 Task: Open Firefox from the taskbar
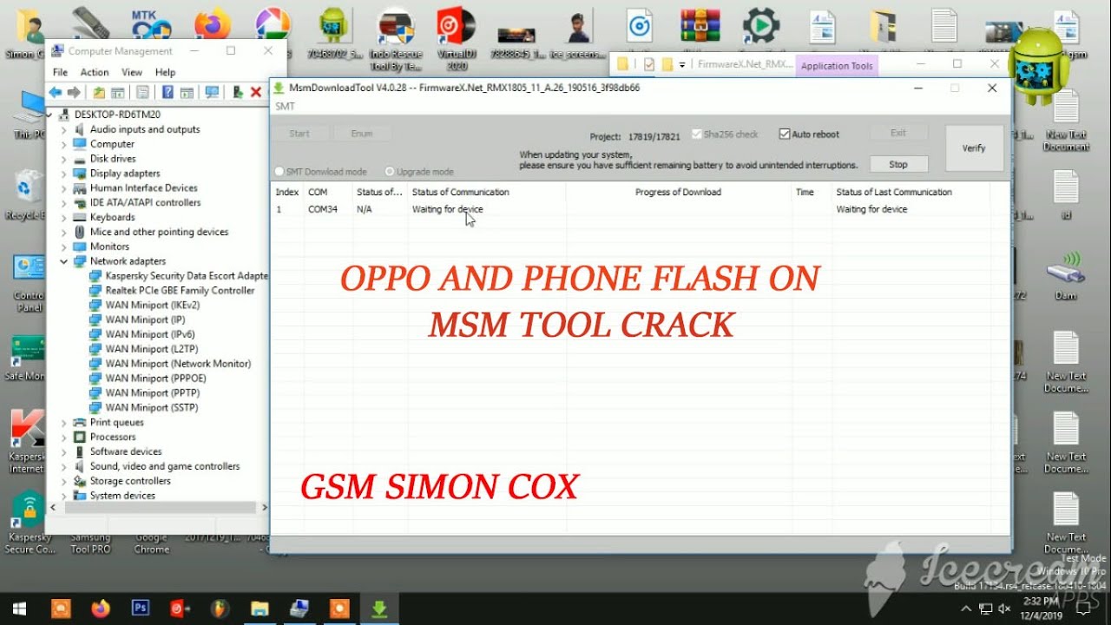click(101, 609)
